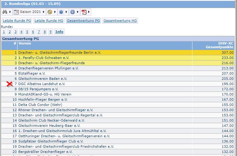Select MünstAIRland-GS-u. HG Verein
Screen dimensions: 237x156
[x=45, y=94]
